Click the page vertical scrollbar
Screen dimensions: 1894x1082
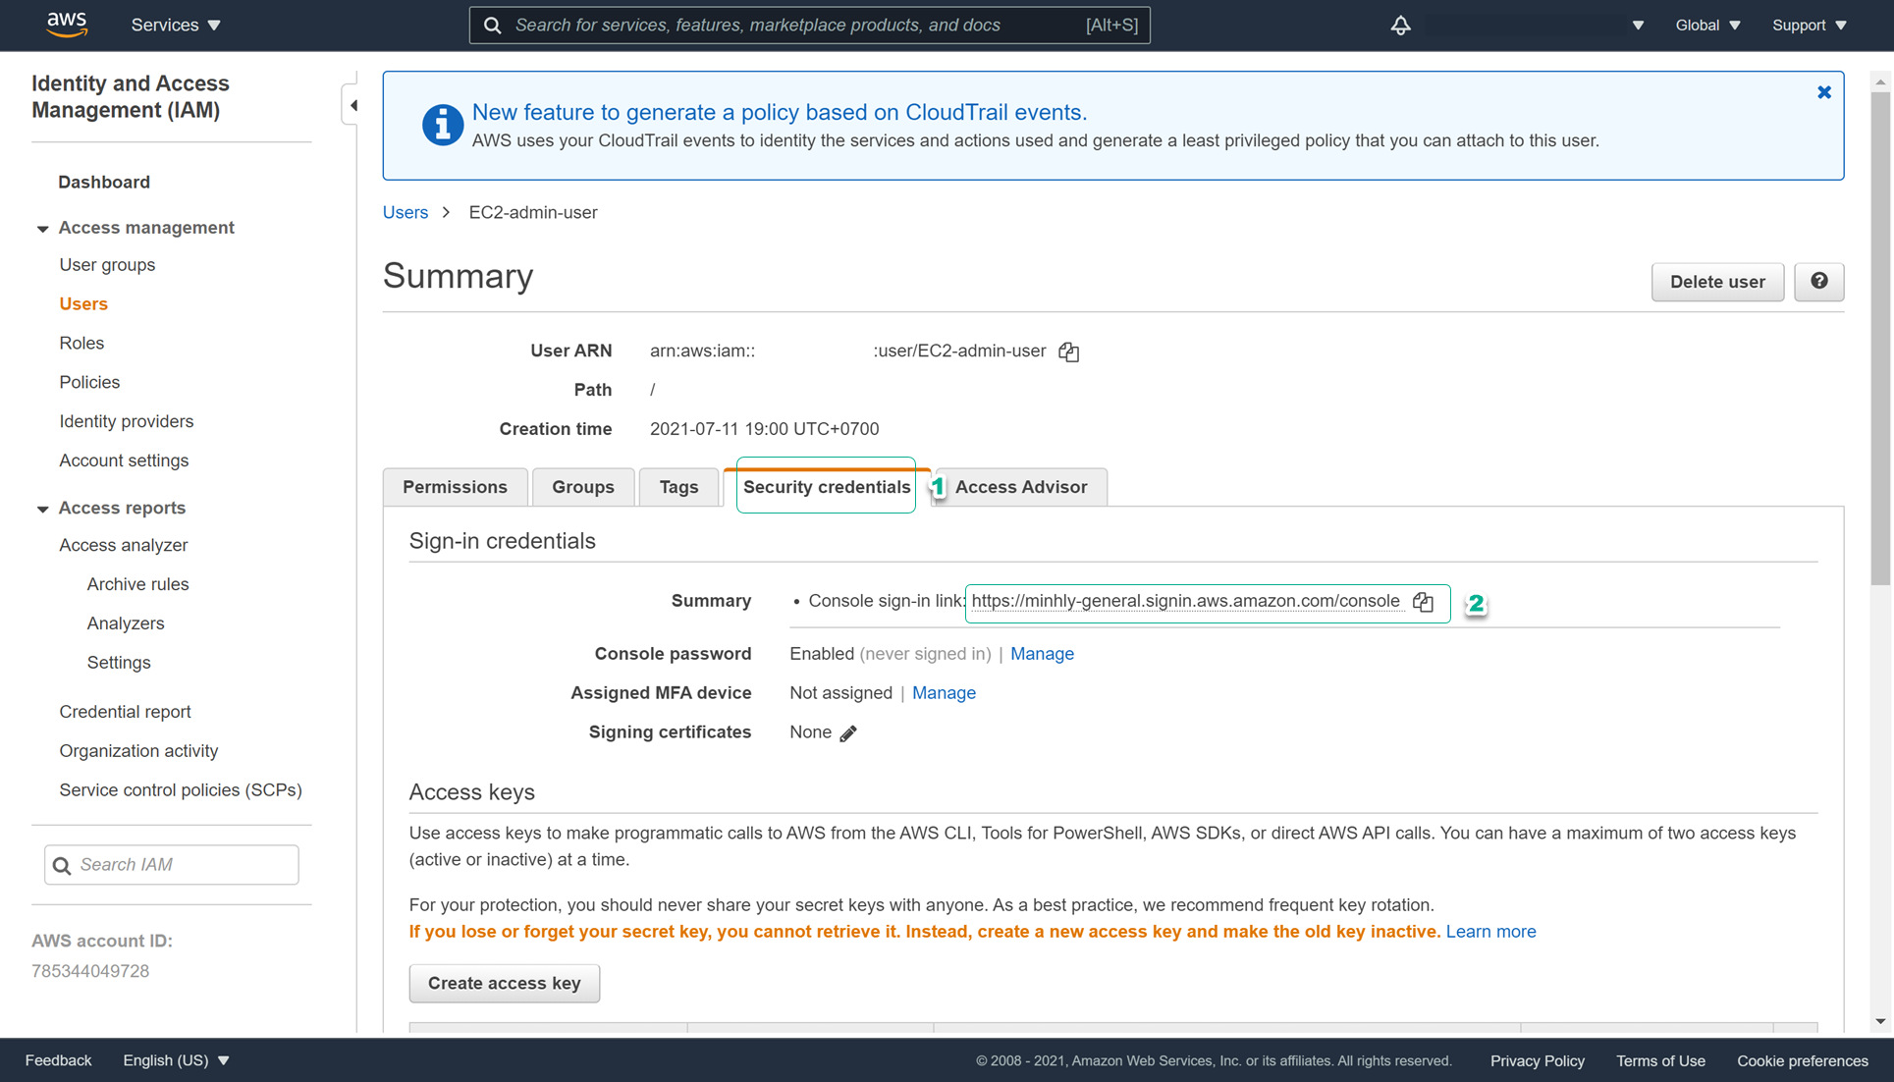point(1880,338)
